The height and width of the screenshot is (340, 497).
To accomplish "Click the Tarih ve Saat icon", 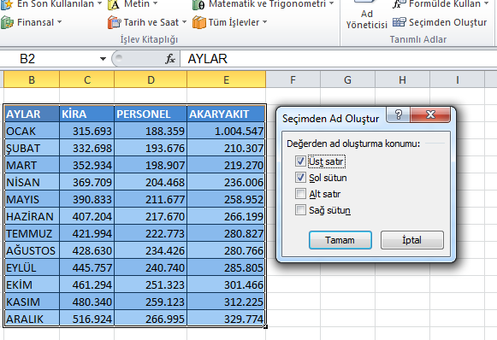I will 114,23.
